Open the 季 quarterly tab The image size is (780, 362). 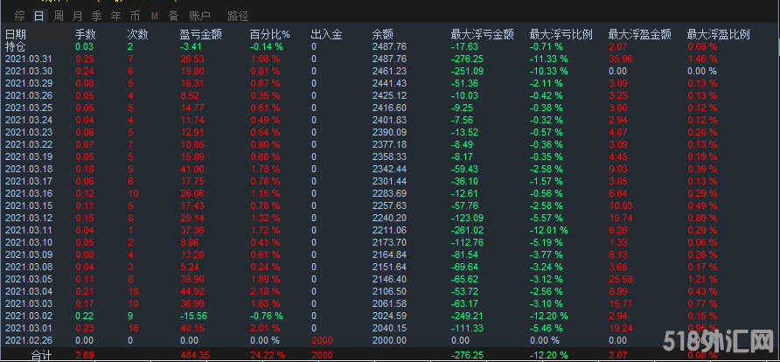coord(96,16)
